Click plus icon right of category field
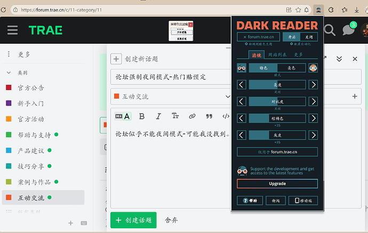 click(355, 96)
